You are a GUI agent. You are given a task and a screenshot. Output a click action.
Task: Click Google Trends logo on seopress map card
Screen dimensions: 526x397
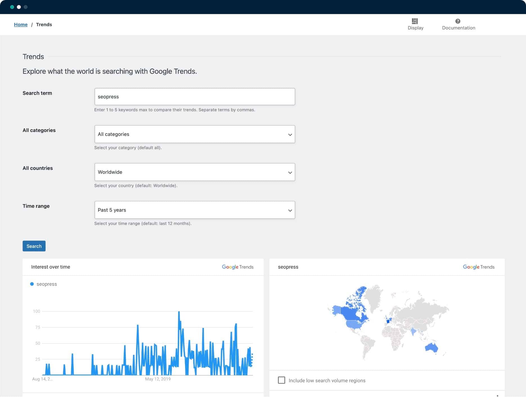pos(478,267)
